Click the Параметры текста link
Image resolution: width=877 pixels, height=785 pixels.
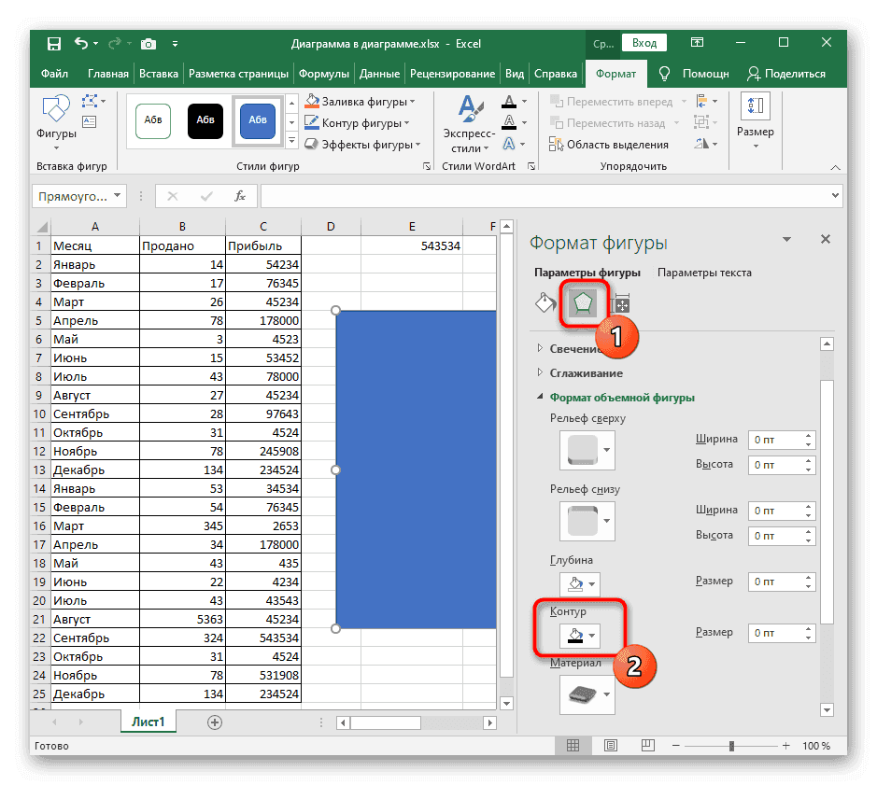point(704,273)
